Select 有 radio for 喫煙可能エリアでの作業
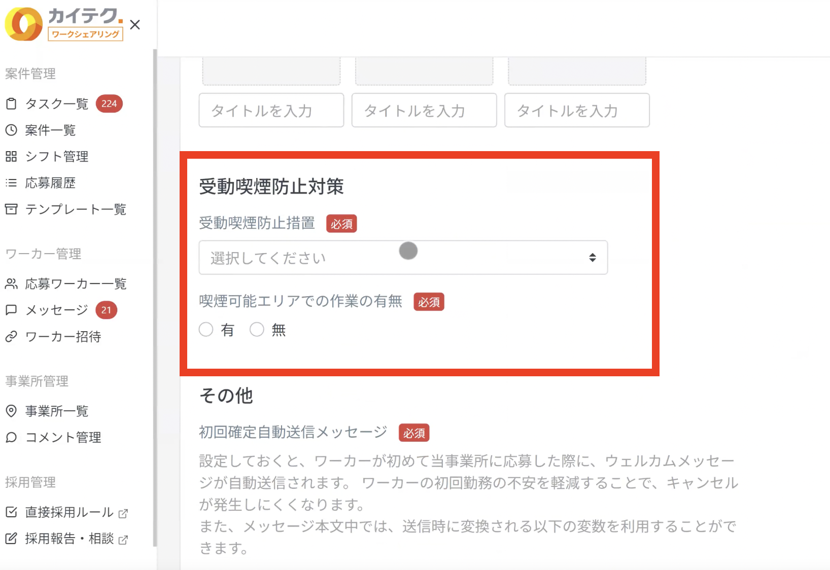830x570 pixels. (x=206, y=330)
